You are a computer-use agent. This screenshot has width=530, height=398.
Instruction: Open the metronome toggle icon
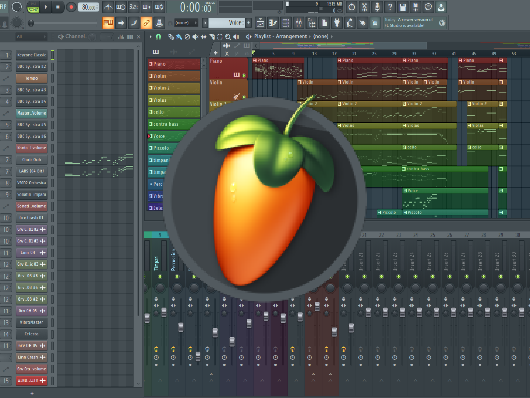pyautogui.click(x=108, y=7)
